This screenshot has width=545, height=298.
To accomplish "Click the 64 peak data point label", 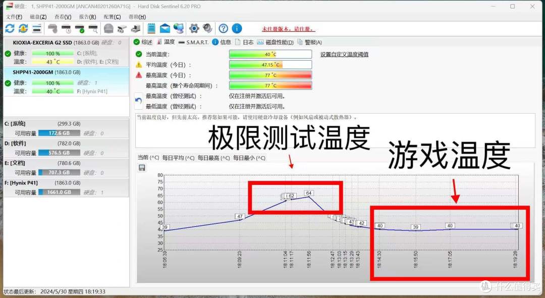I will (309, 193).
